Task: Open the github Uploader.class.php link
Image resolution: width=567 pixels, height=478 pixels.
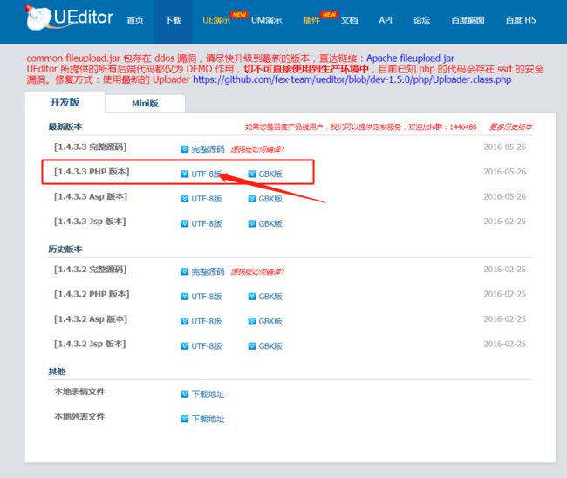Action: (352, 79)
